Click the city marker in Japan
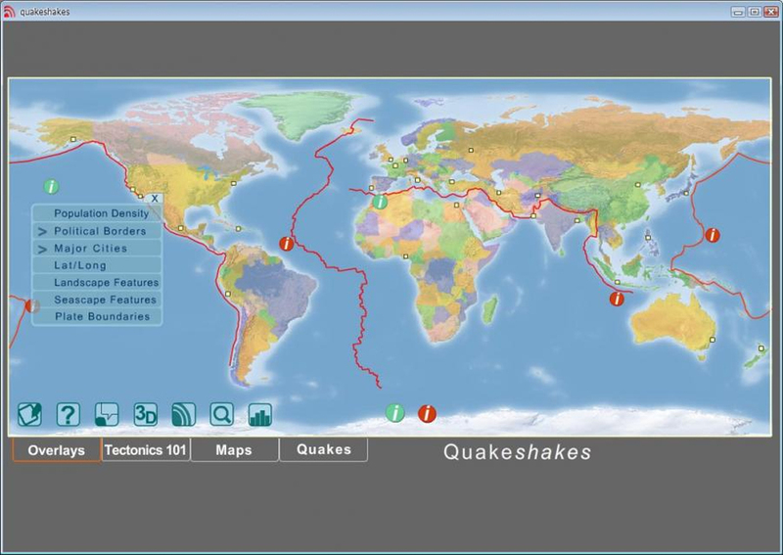 [686, 194]
